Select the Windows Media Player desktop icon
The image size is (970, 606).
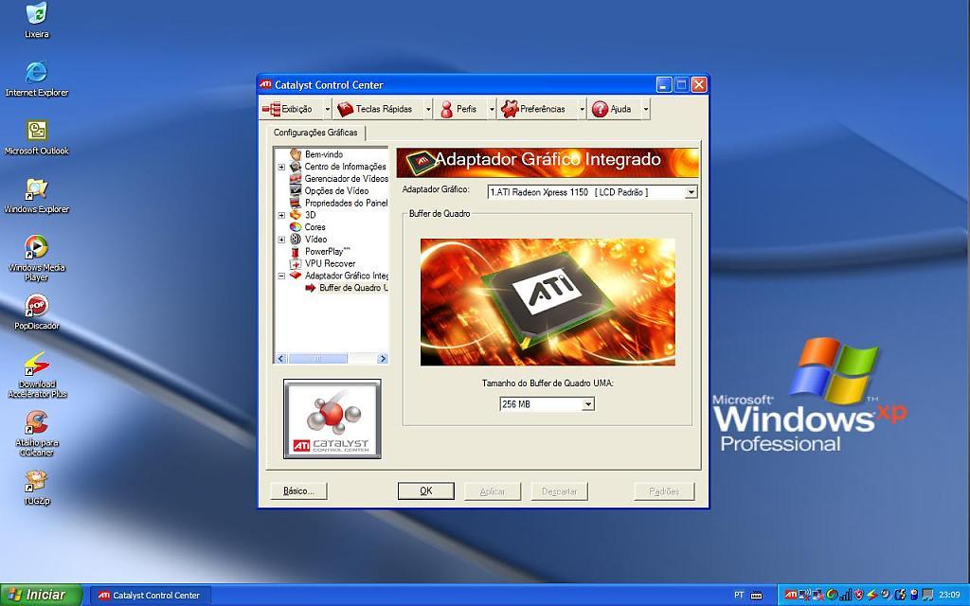coord(37,247)
